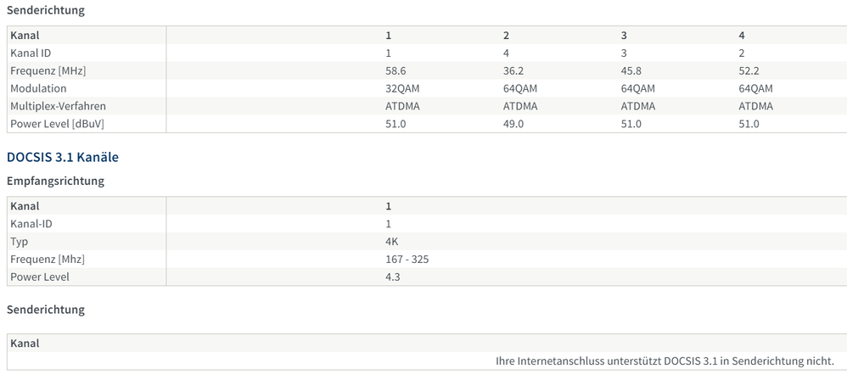Click the 52.2 frequency value
The height and width of the screenshot is (380, 847).
coord(749,70)
